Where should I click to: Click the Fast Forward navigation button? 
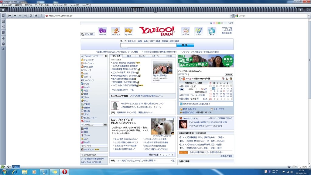(x=26, y=16)
